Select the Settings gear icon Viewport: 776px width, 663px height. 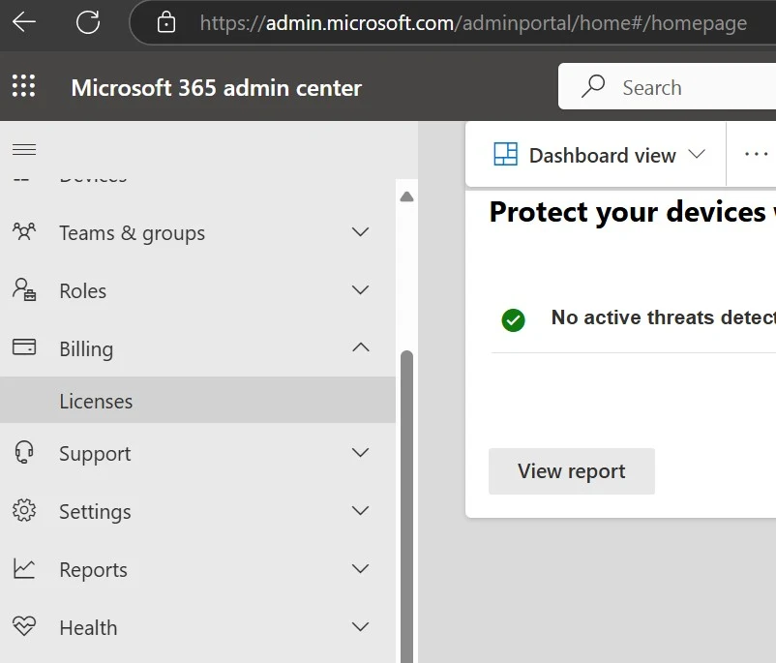[24, 510]
